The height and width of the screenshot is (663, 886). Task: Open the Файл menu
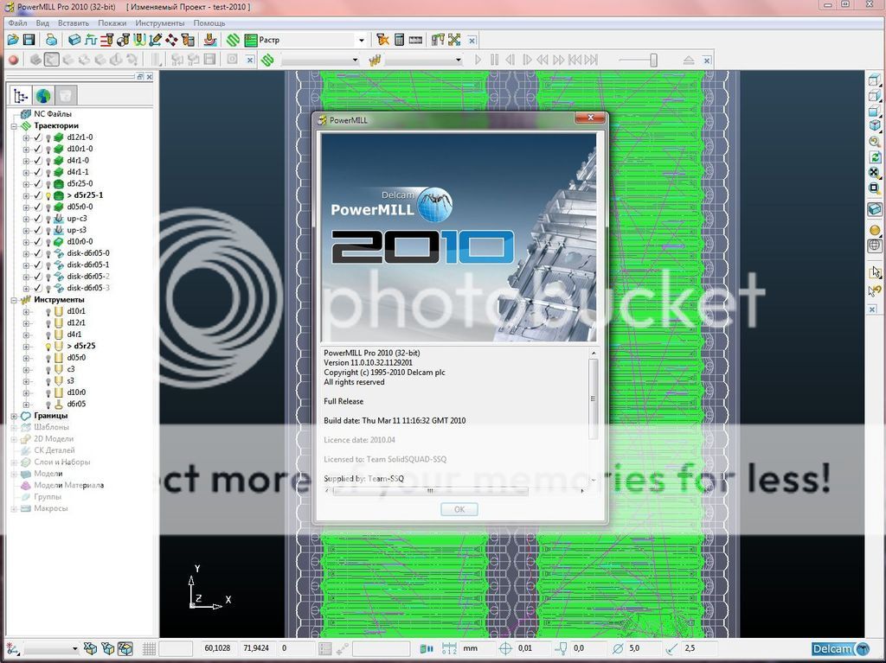pos(17,22)
